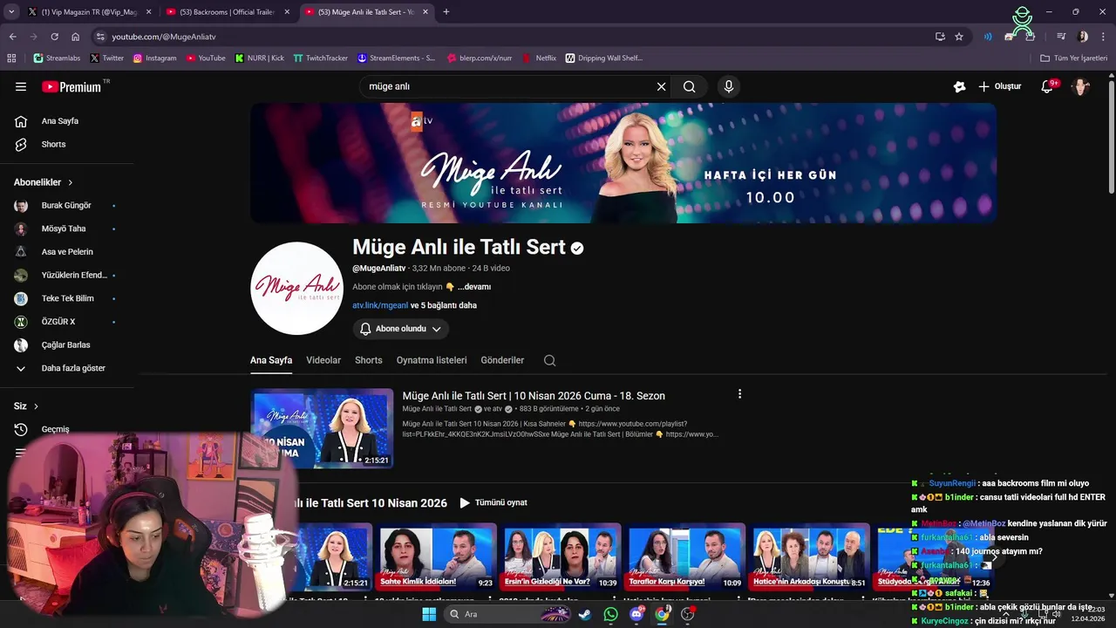
Task: Click the browser home button
Action: [76, 37]
